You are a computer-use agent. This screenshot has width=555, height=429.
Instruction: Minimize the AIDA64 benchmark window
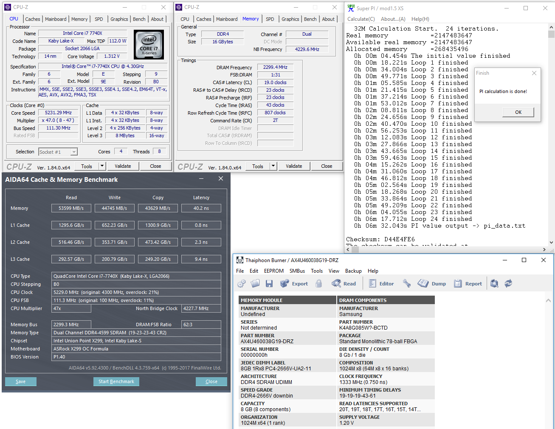pyautogui.click(x=201, y=179)
